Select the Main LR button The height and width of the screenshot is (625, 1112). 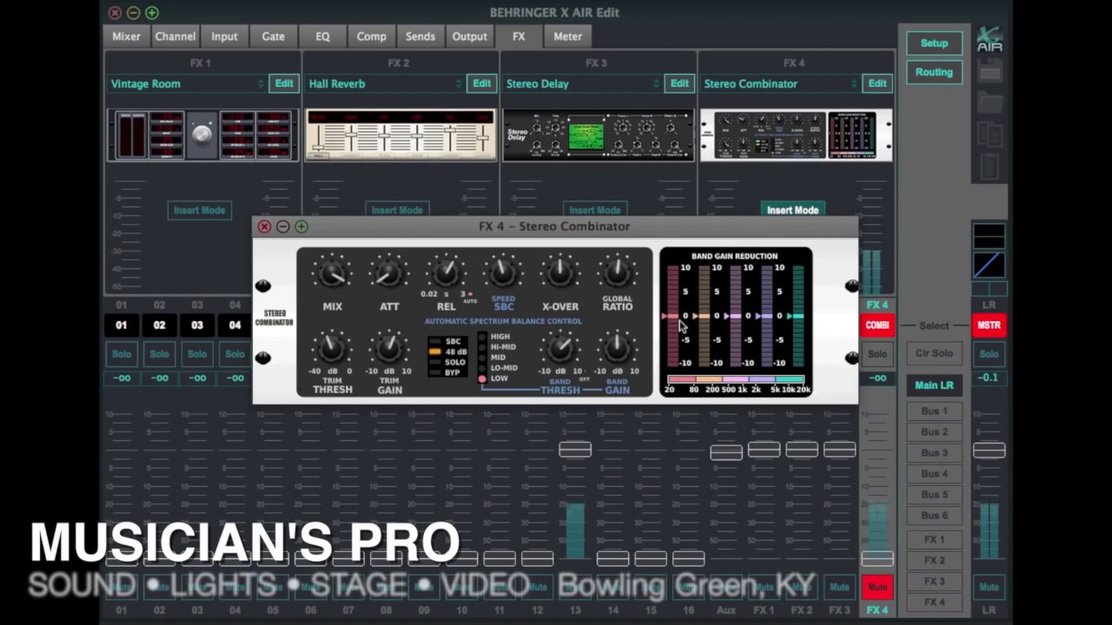[934, 385]
